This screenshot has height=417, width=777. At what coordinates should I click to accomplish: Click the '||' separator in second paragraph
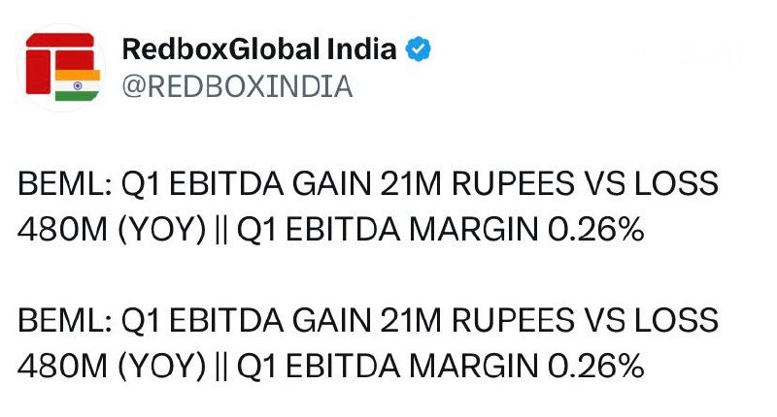[x=221, y=368]
